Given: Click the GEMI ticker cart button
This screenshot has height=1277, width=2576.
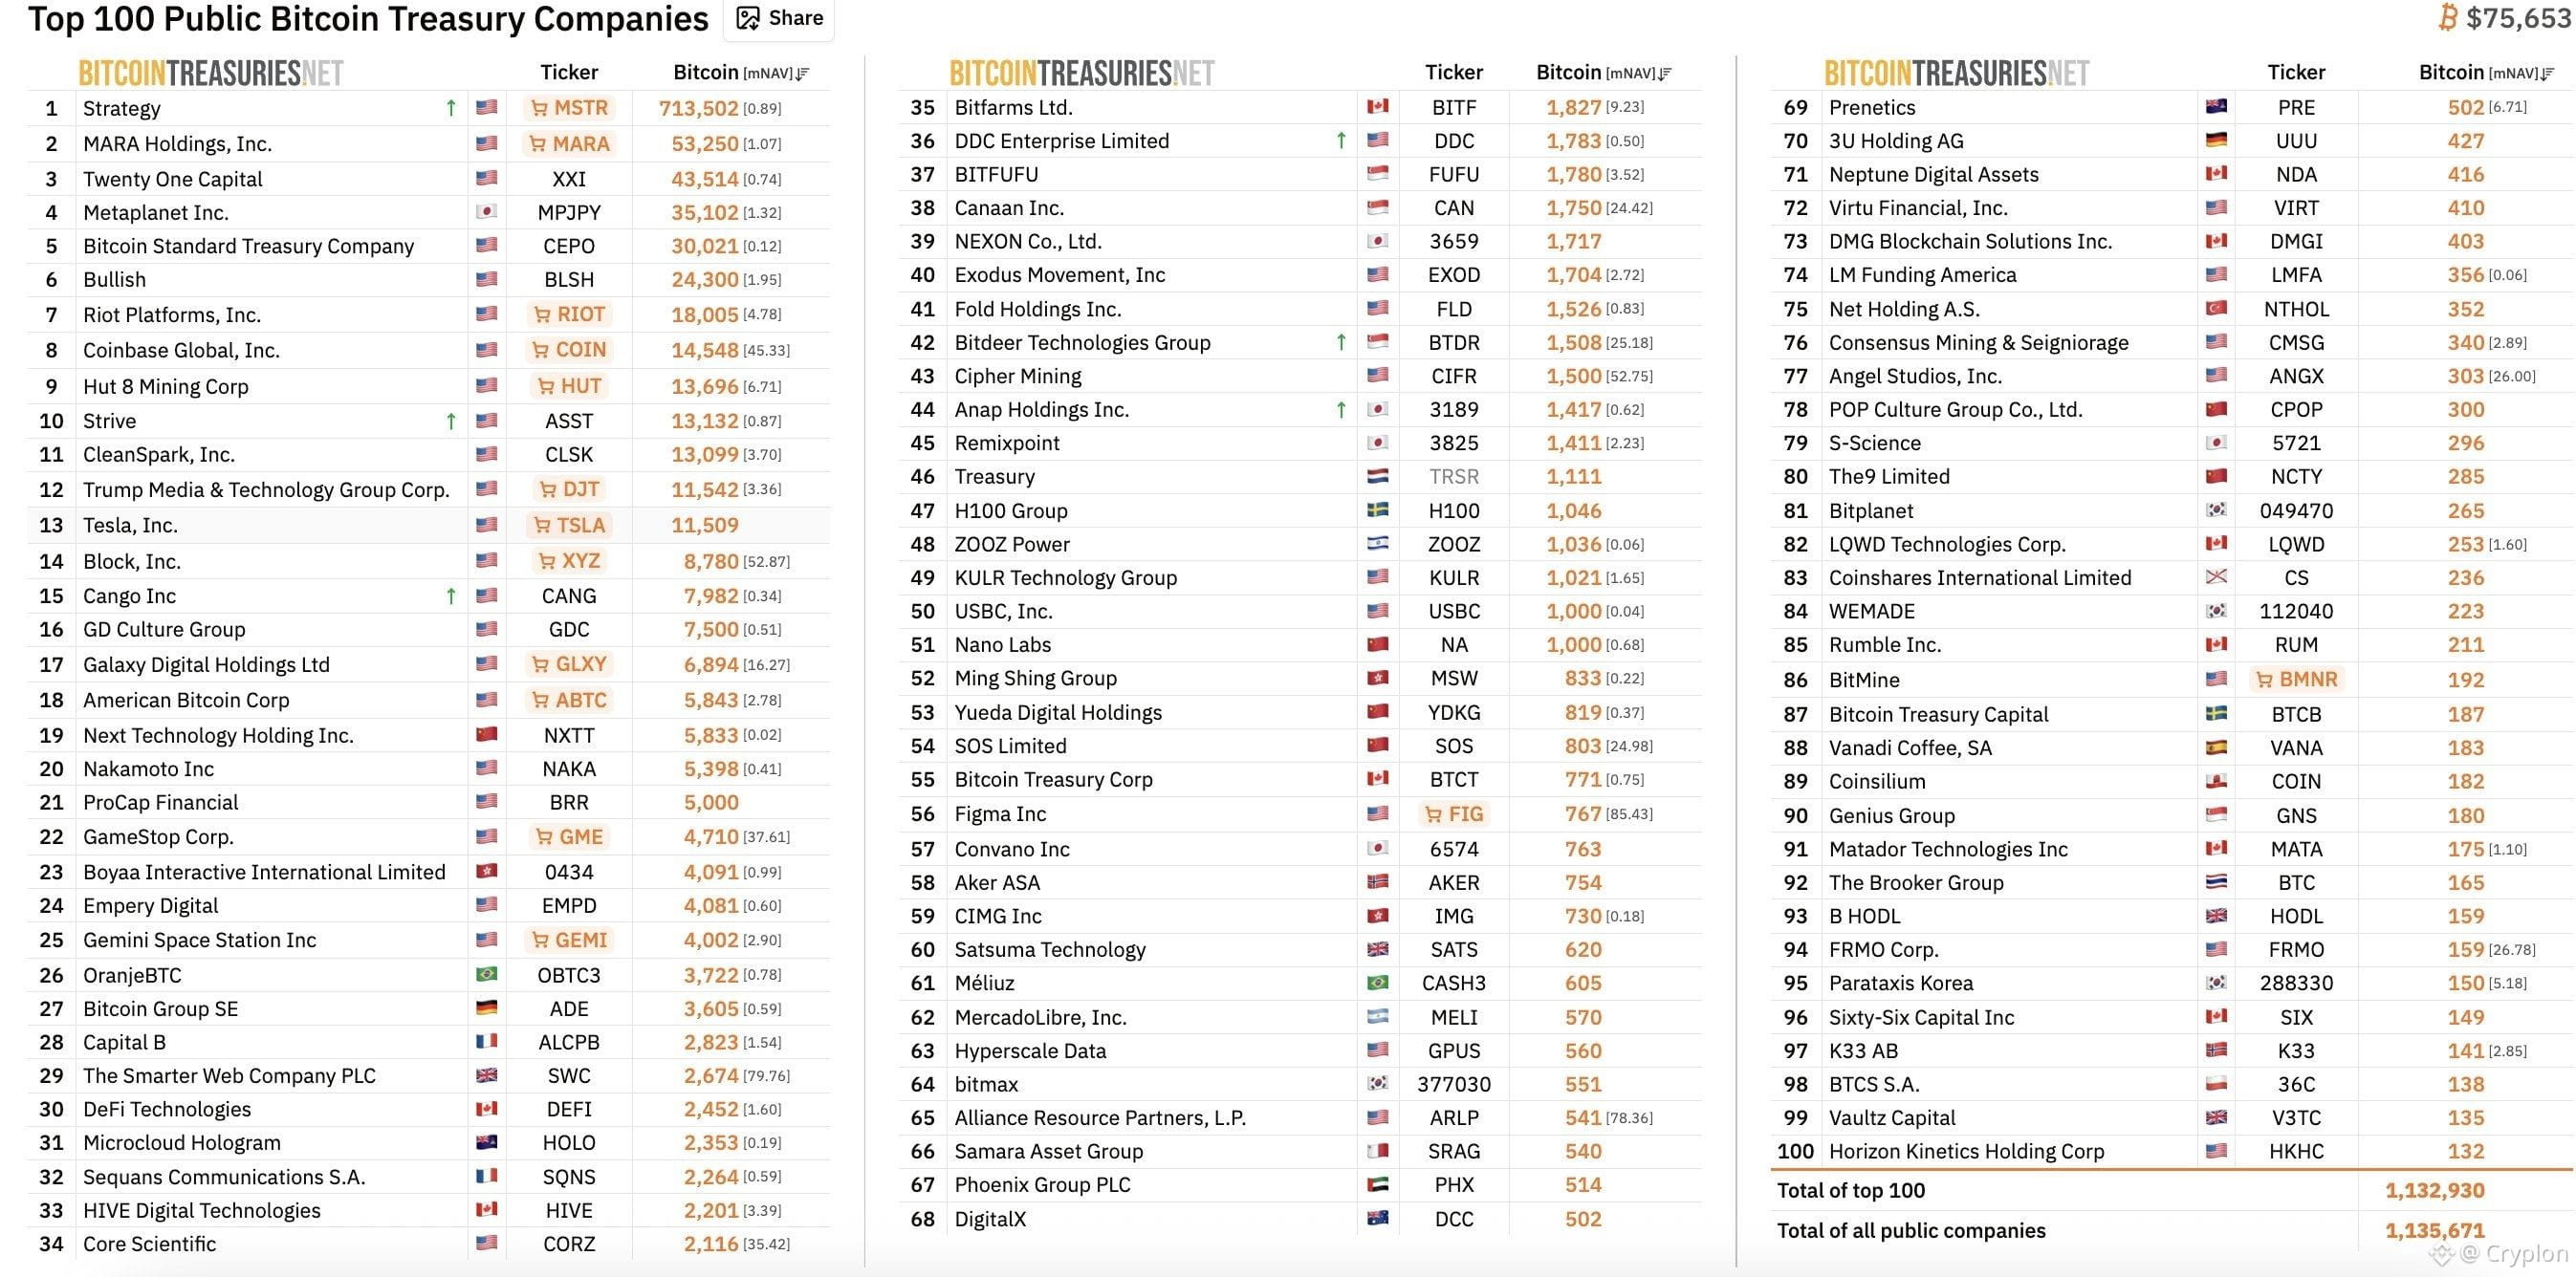Looking at the screenshot, I should click(569, 940).
